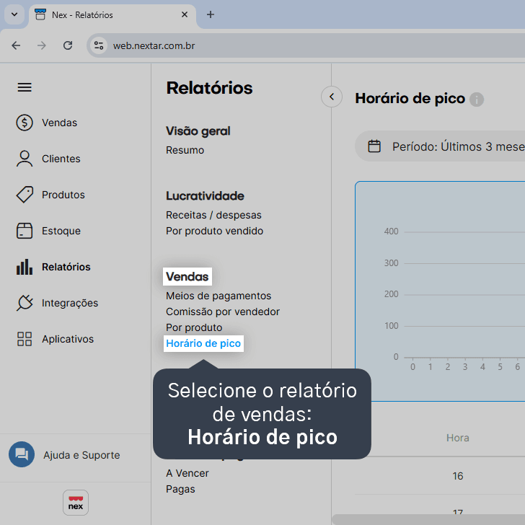This screenshot has width=525, height=525.
Task: Open the Período: Últimos 3 meses selector
Action: 440,146
